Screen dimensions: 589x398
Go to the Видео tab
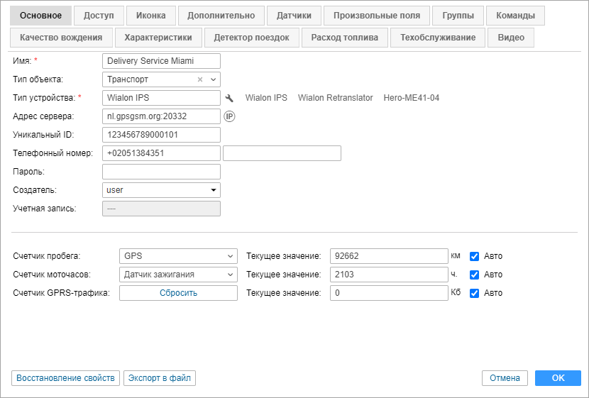tap(511, 38)
